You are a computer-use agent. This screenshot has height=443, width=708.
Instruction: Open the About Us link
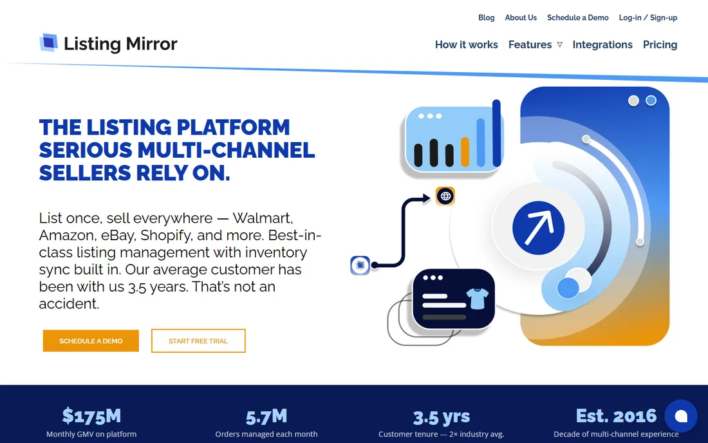click(x=521, y=17)
